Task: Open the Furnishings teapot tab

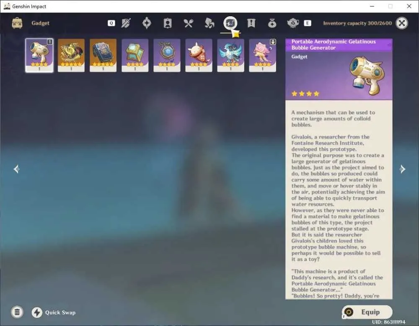Action: pos(293,23)
